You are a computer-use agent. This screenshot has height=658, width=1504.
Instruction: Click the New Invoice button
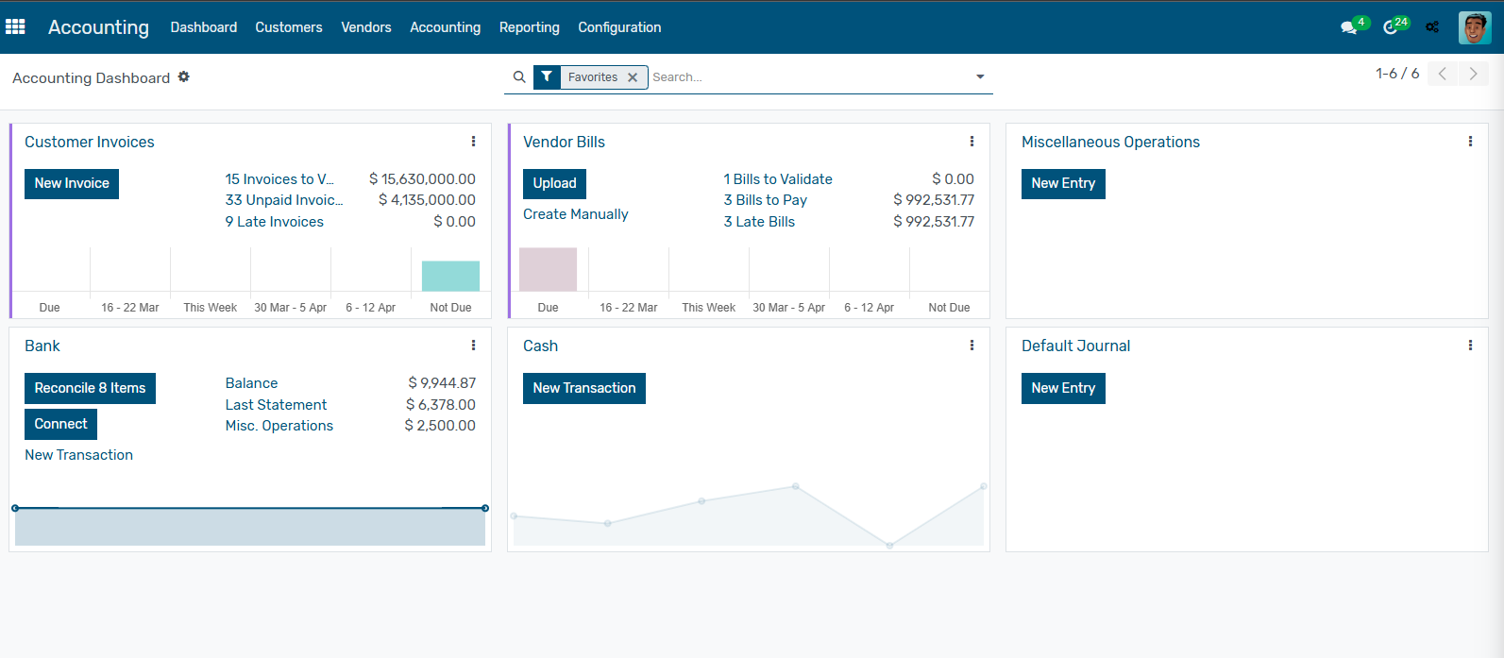tap(72, 183)
